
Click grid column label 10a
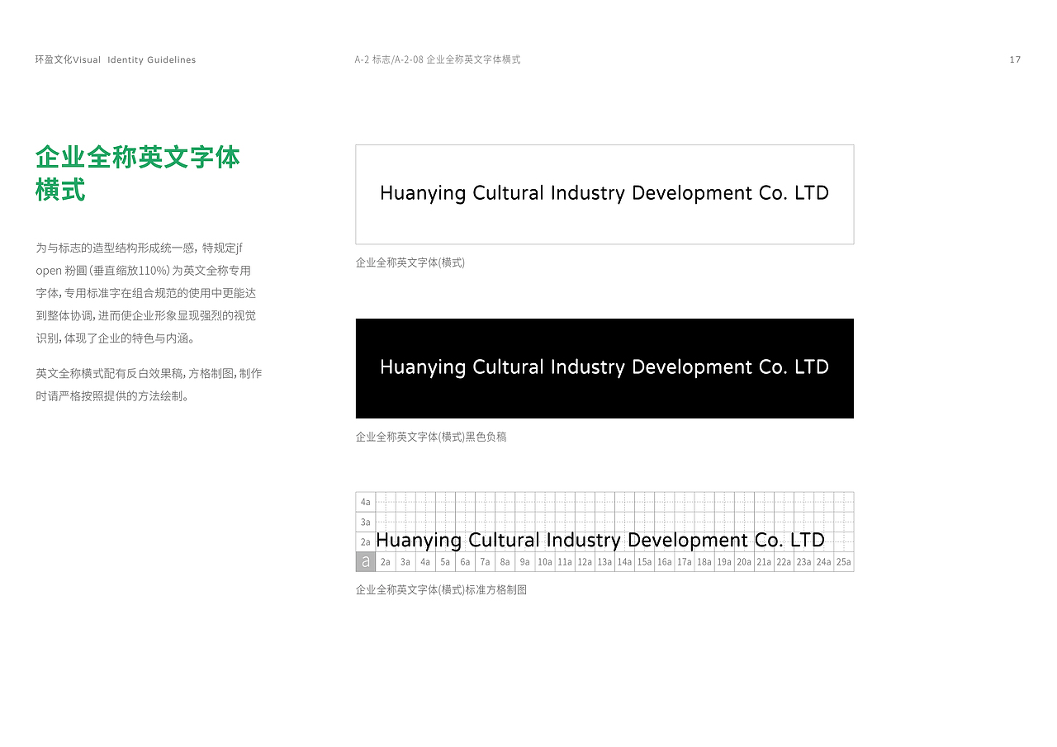pos(545,562)
